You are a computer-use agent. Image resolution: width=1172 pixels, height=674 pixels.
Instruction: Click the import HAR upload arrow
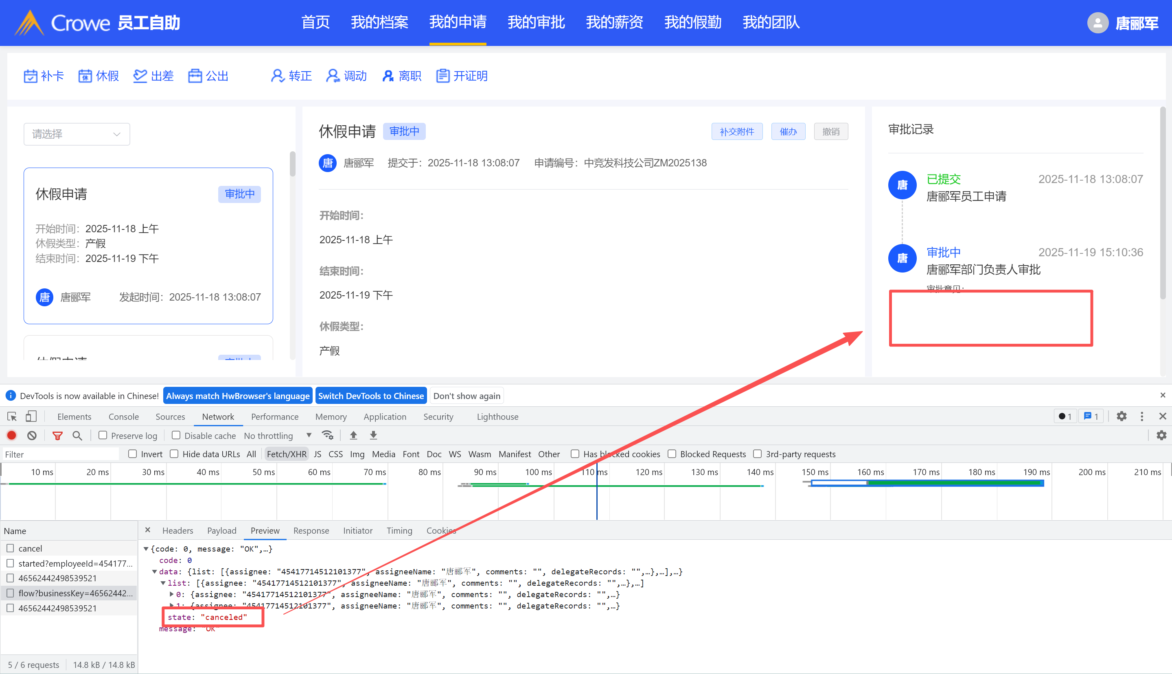[x=353, y=436]
